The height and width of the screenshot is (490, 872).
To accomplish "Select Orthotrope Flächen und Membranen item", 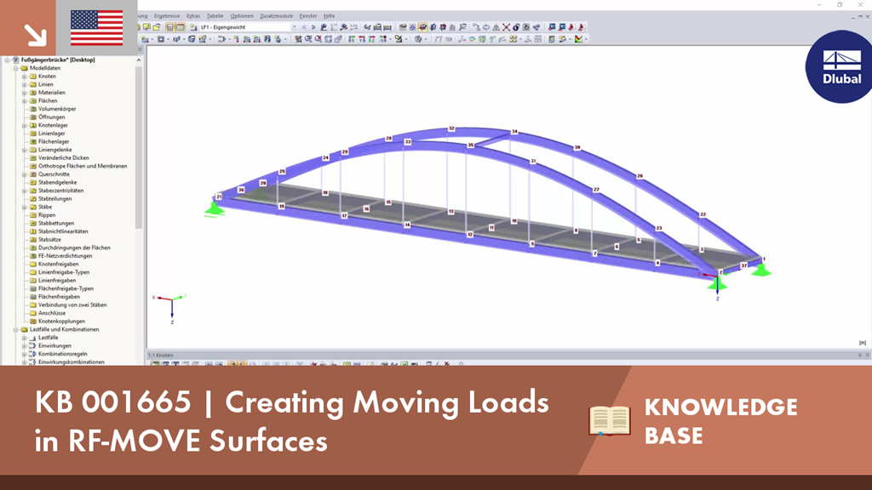I will click(83, 166).
